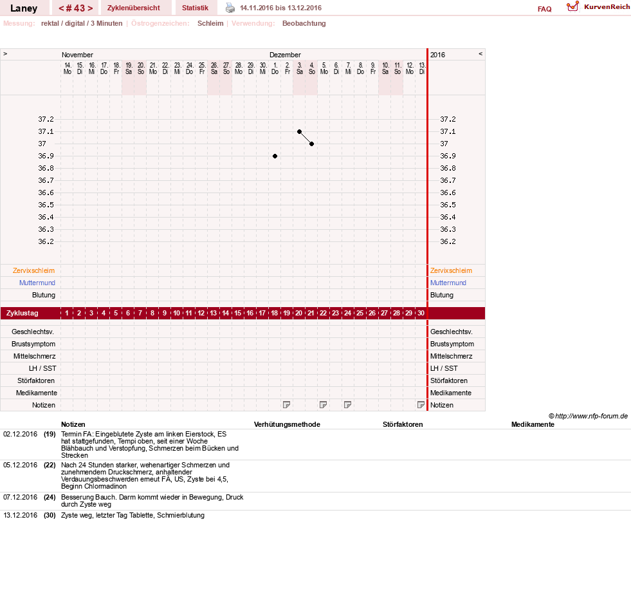Click cycle day 14 in Zyklustag bar

(225, 313)
